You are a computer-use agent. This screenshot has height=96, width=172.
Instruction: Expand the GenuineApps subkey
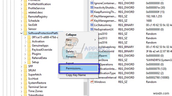[25, 46]
